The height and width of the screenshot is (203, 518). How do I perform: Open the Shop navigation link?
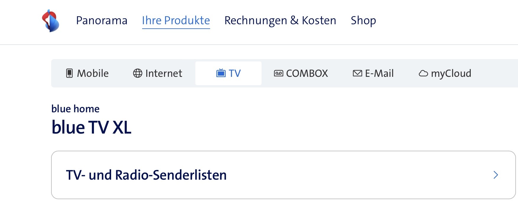[363, 20]
